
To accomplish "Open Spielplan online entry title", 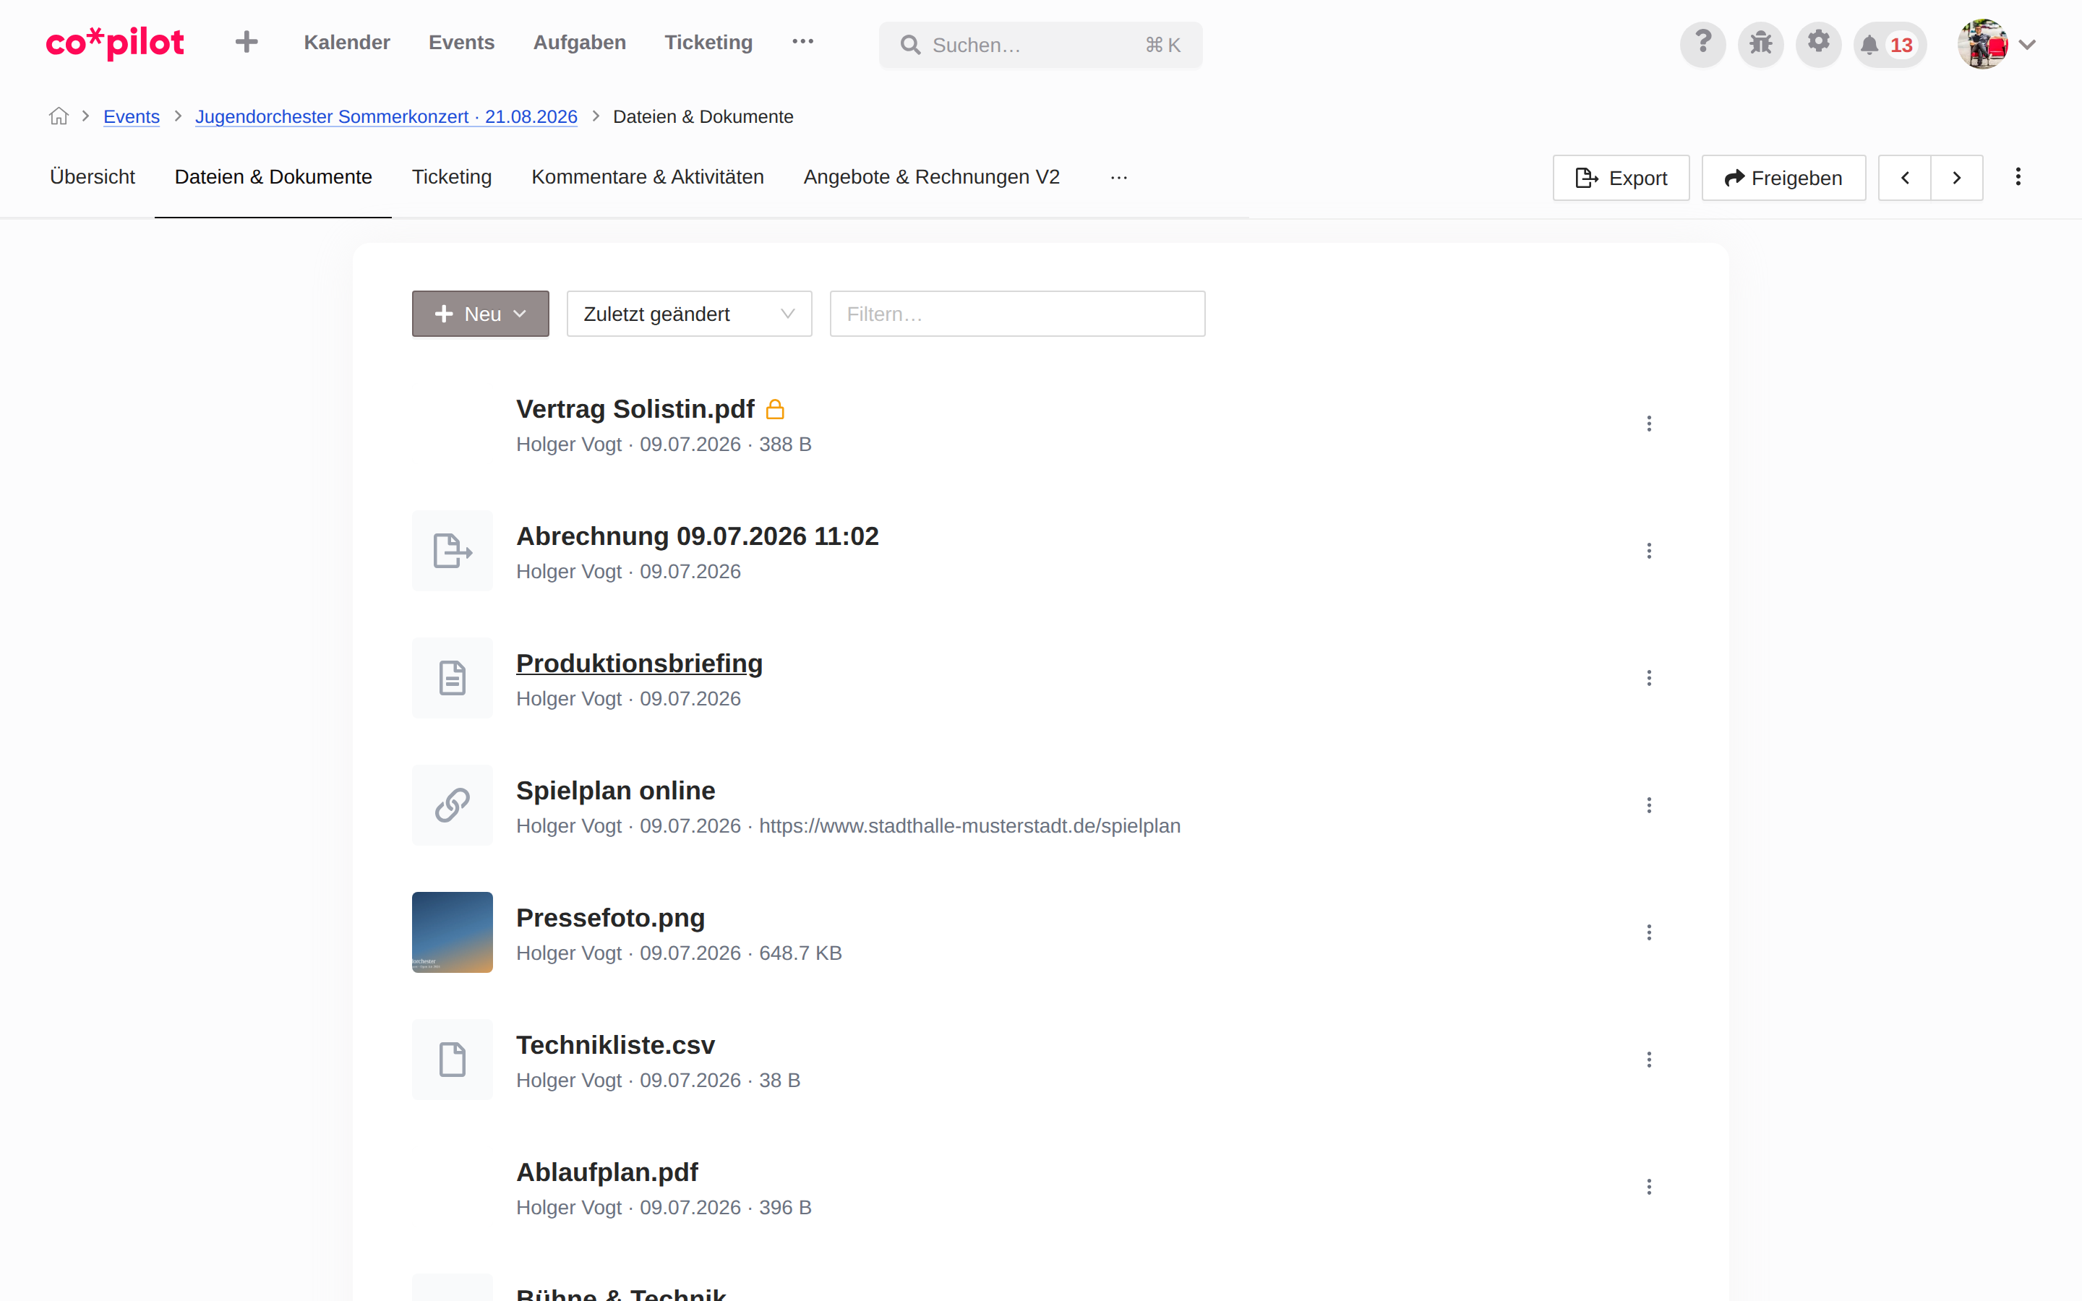I will tap(615, 791).
